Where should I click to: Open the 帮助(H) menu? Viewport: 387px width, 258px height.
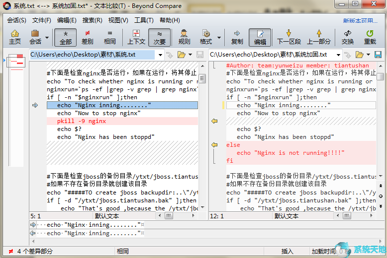tap(170, 20)
